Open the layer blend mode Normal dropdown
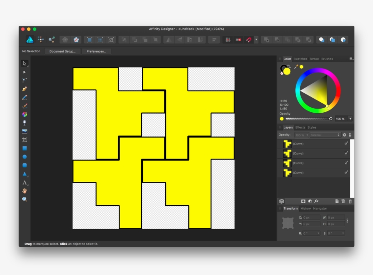The image size is (373, 275). click(x=325, y=135)
